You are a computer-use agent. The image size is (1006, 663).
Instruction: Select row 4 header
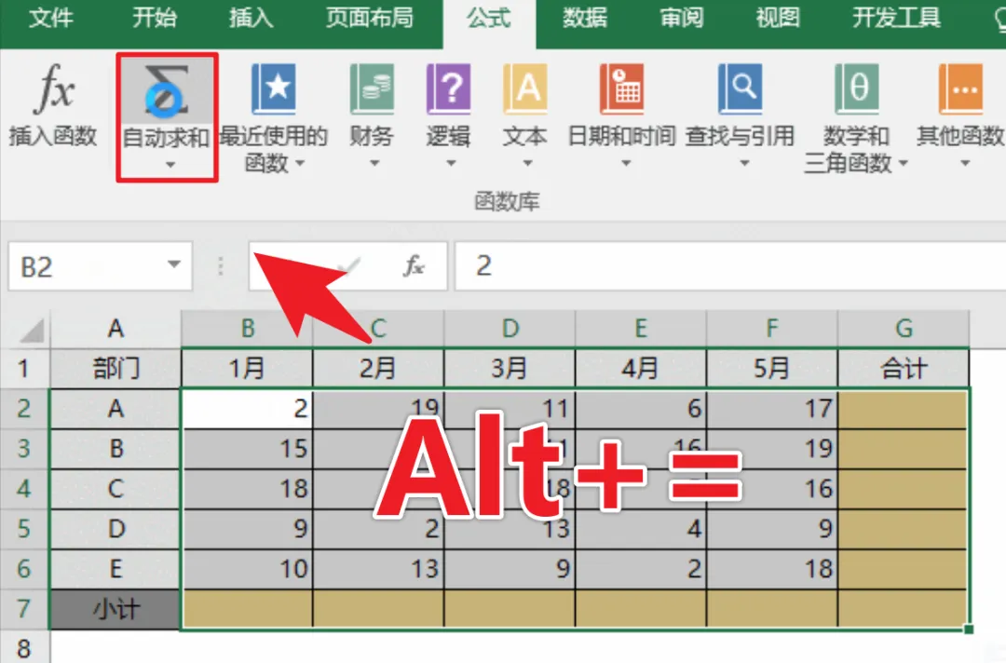24,489
